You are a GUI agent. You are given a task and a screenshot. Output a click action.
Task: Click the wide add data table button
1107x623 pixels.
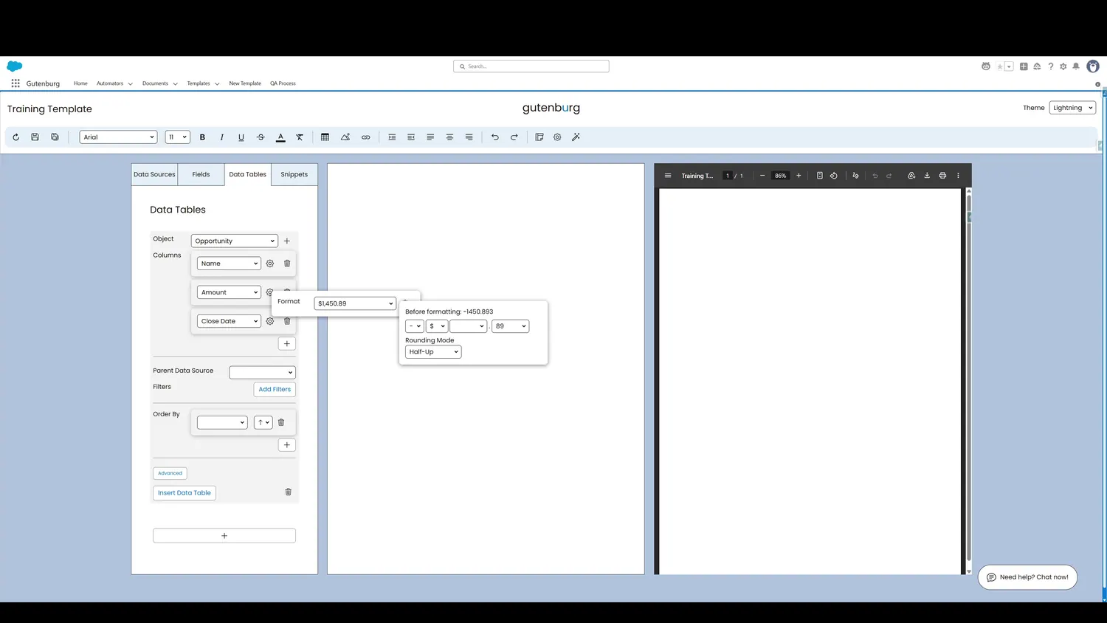[x=224, y=536]
